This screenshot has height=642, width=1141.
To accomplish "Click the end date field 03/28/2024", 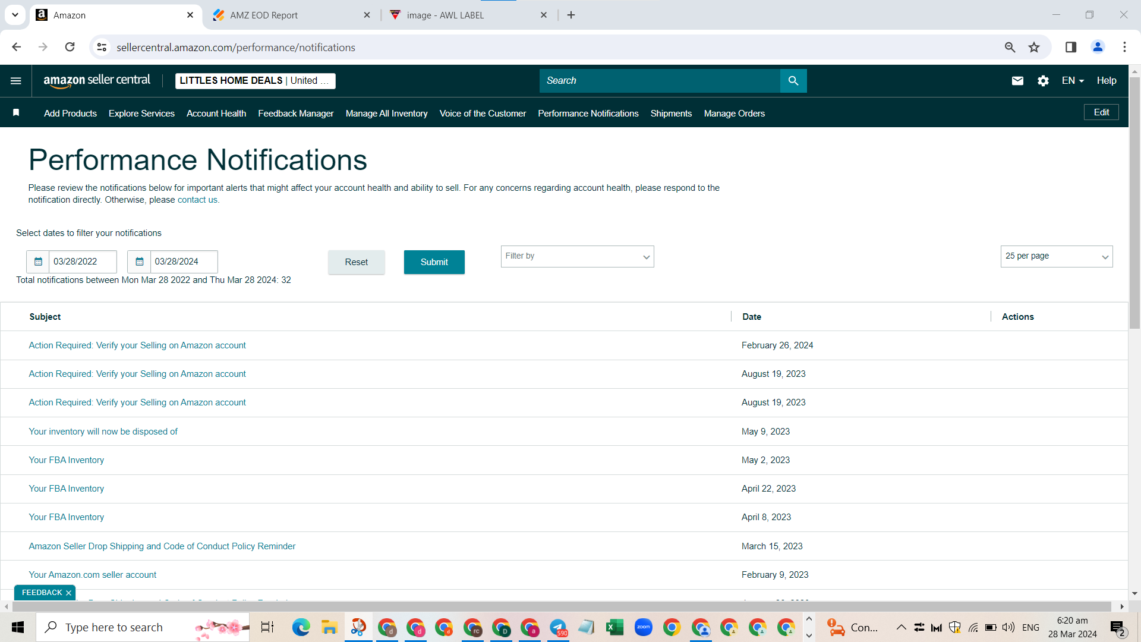I will tap(184, 262).
